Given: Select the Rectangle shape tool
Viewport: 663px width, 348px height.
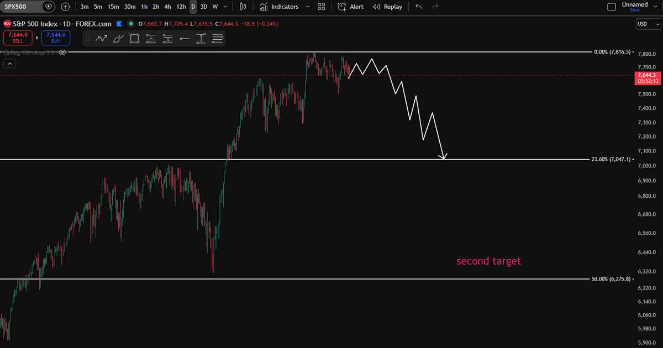Looking at the screenshot, I should point(134,38).
